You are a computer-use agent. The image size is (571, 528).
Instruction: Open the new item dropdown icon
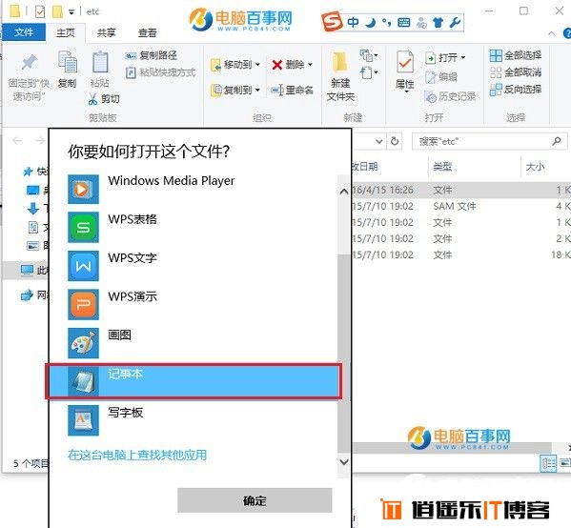pos(369,55)
